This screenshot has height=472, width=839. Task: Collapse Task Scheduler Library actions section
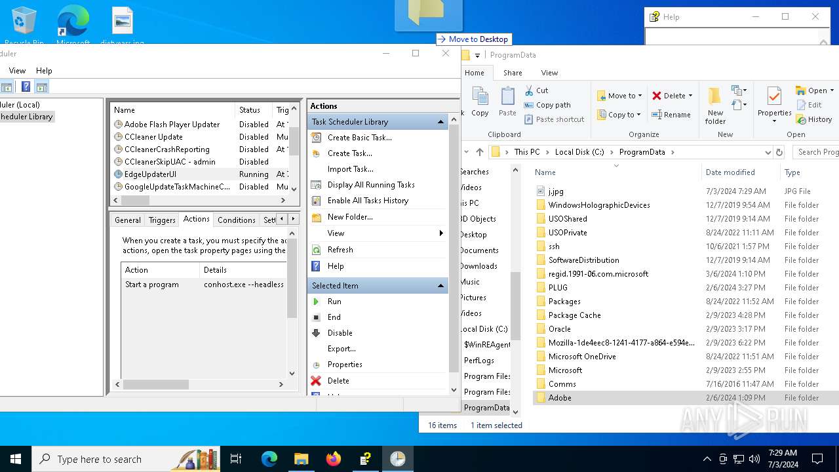(x=440, y=122)
